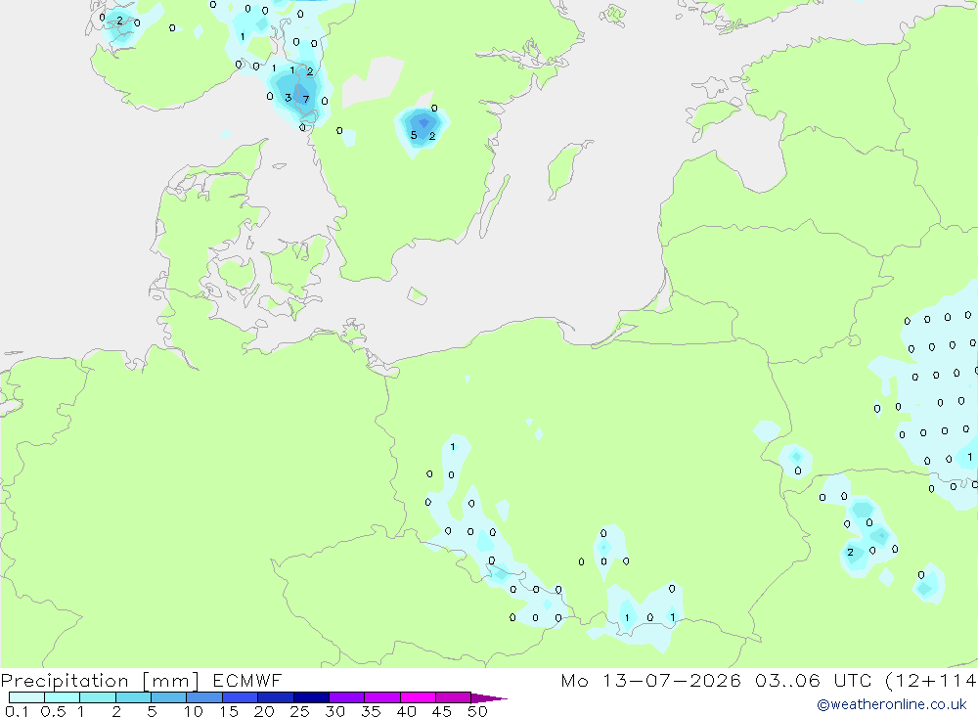The height and width of the screenshot is (717, 978).
Task: Pick the 30–35 mm purple legend swatch
Action: click(x=347, y=697)
